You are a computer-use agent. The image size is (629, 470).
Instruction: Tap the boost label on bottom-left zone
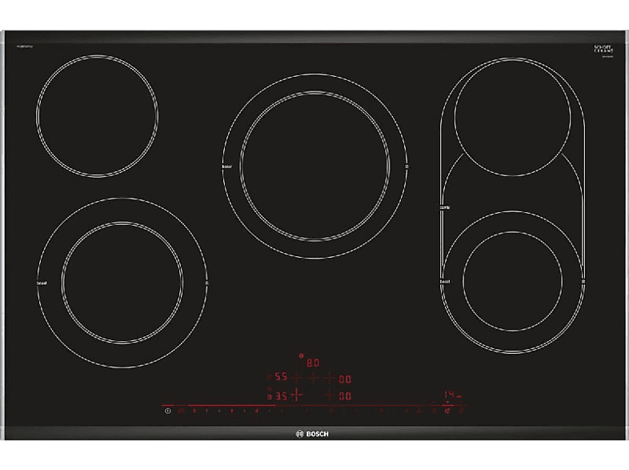point(42,283)
